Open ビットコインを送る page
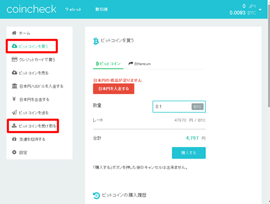270x204 pixels. 34,113
